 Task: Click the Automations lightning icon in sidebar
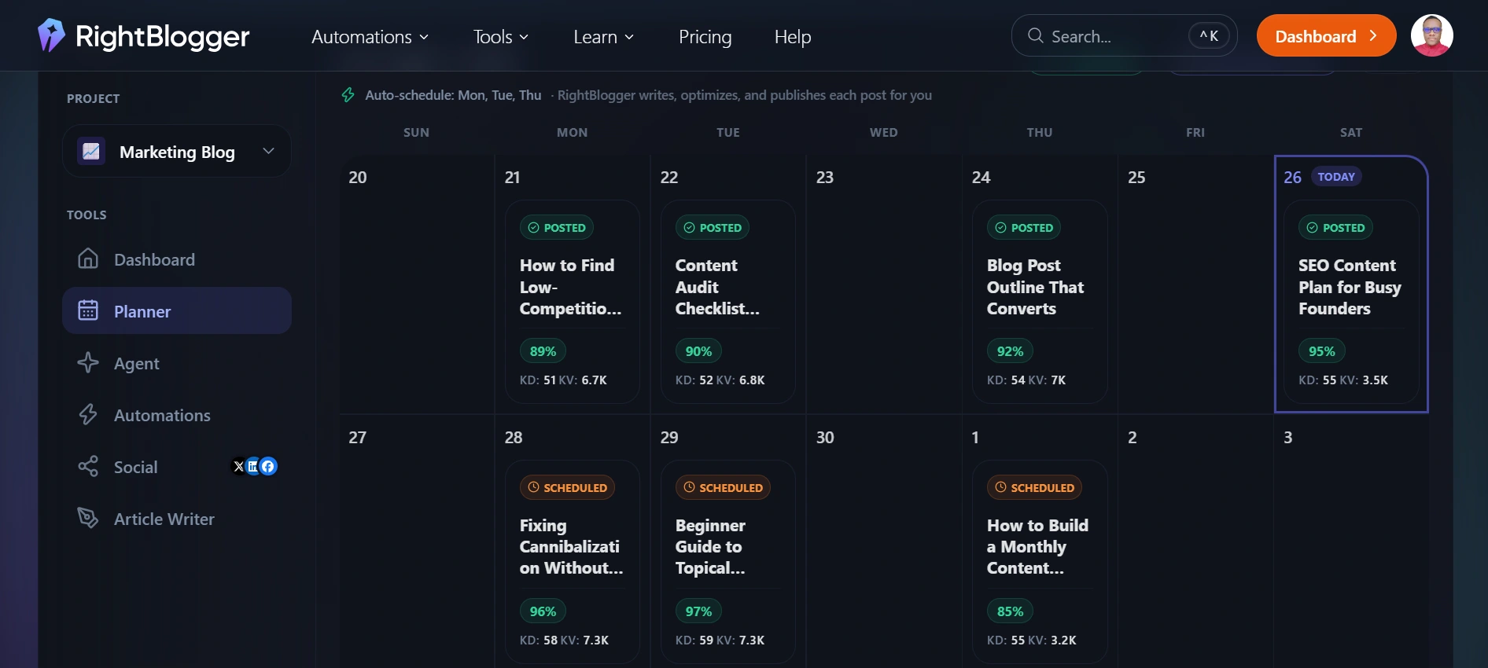[x=88, y=414]
